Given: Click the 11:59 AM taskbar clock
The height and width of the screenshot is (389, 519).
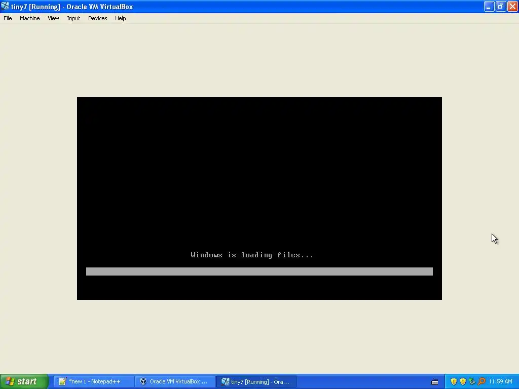Looking at the screenshot, I should 500,382.
